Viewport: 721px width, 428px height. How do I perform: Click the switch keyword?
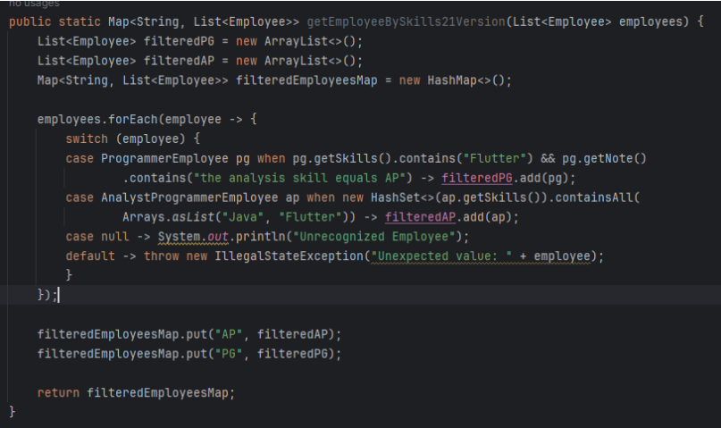point(87,138)
